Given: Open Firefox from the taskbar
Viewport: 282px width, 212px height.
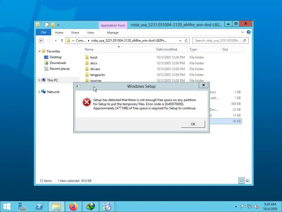Looking at the screenshot, I should pos(73,206).
